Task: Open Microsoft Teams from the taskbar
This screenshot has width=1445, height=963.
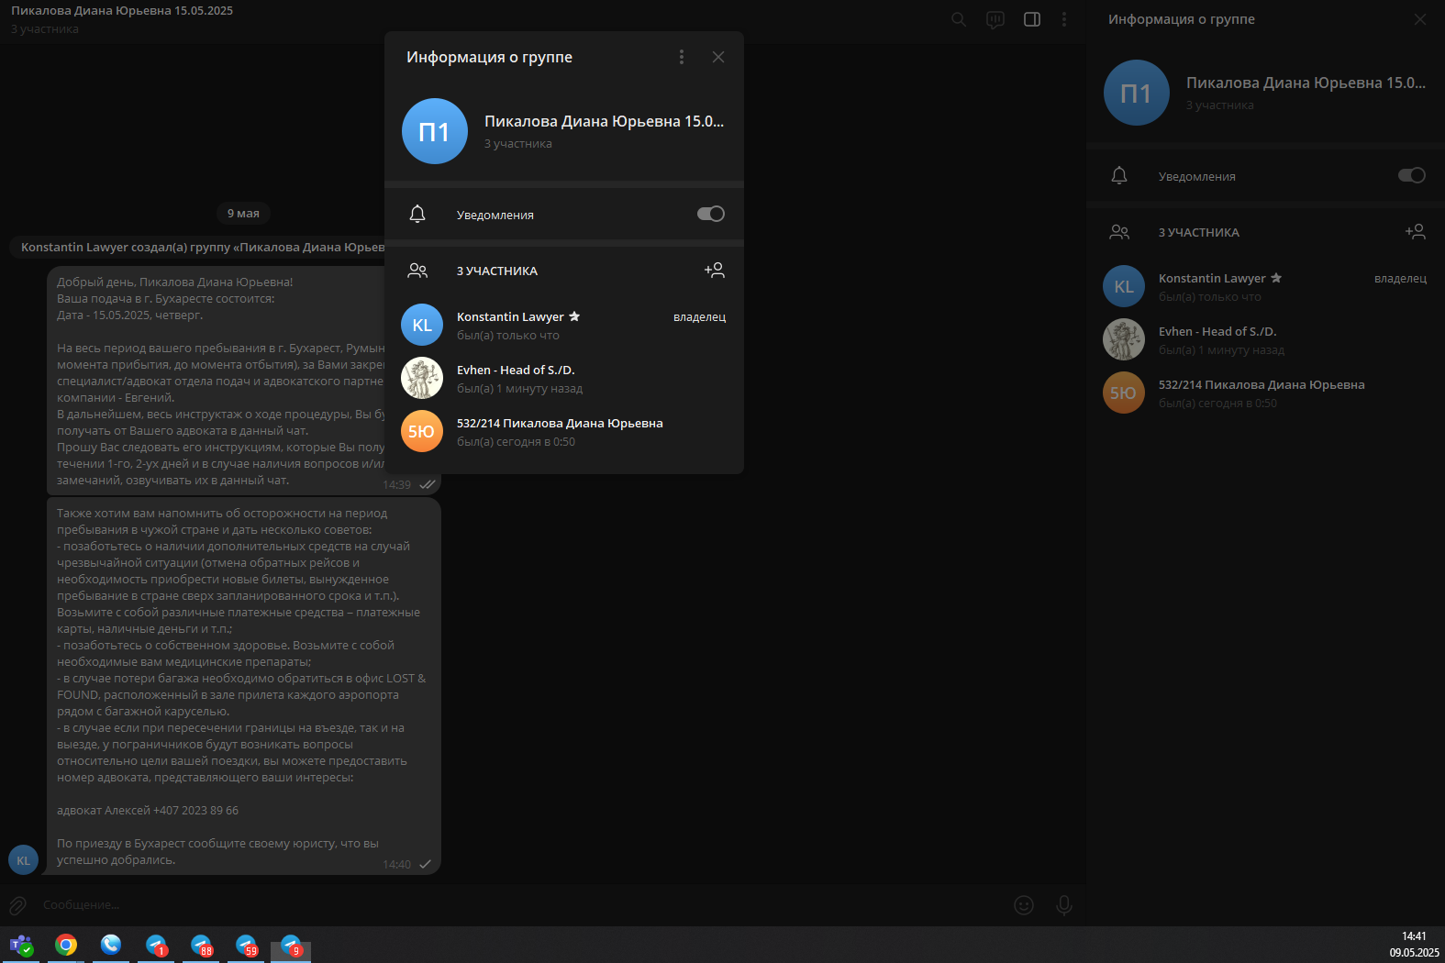Action: click(21, 945)
